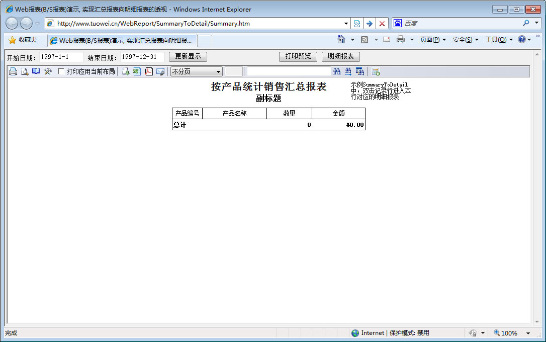Click the browser stop (red X) button
The image size is (546, 342).
[x=382, y=24]
